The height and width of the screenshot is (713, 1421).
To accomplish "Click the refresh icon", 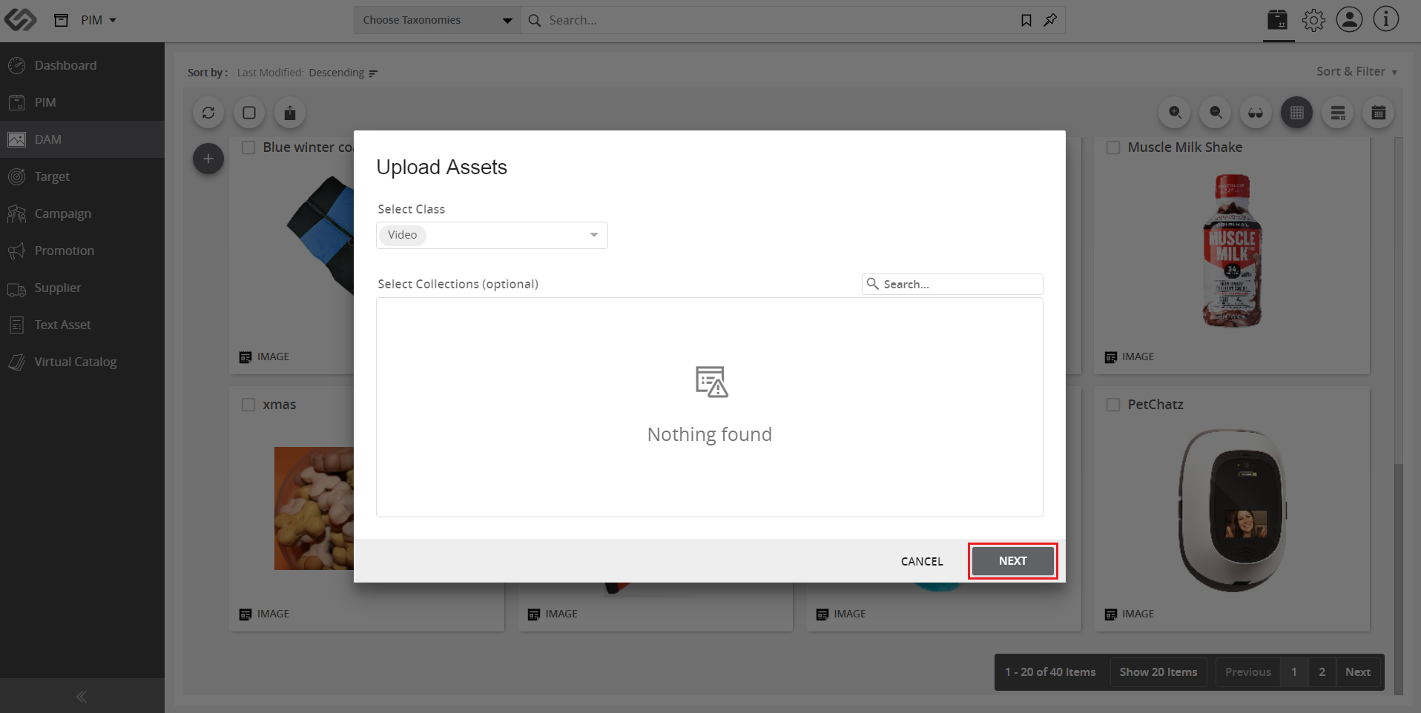I will [208, 113].
